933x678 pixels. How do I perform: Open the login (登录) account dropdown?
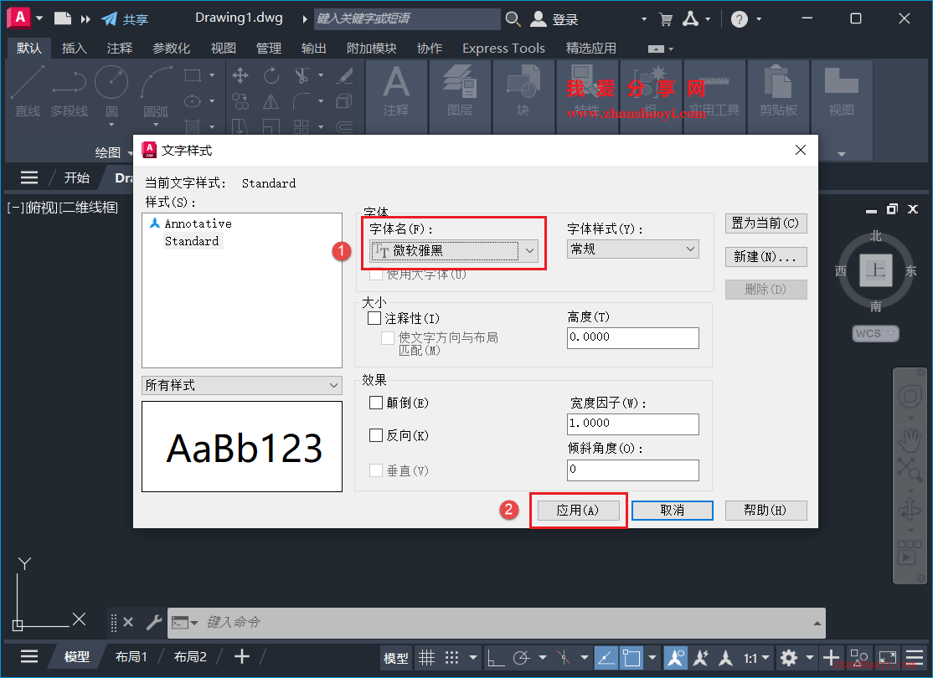[644, 19]
